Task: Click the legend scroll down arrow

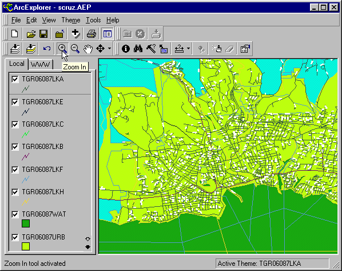Action: coord(88,247)
